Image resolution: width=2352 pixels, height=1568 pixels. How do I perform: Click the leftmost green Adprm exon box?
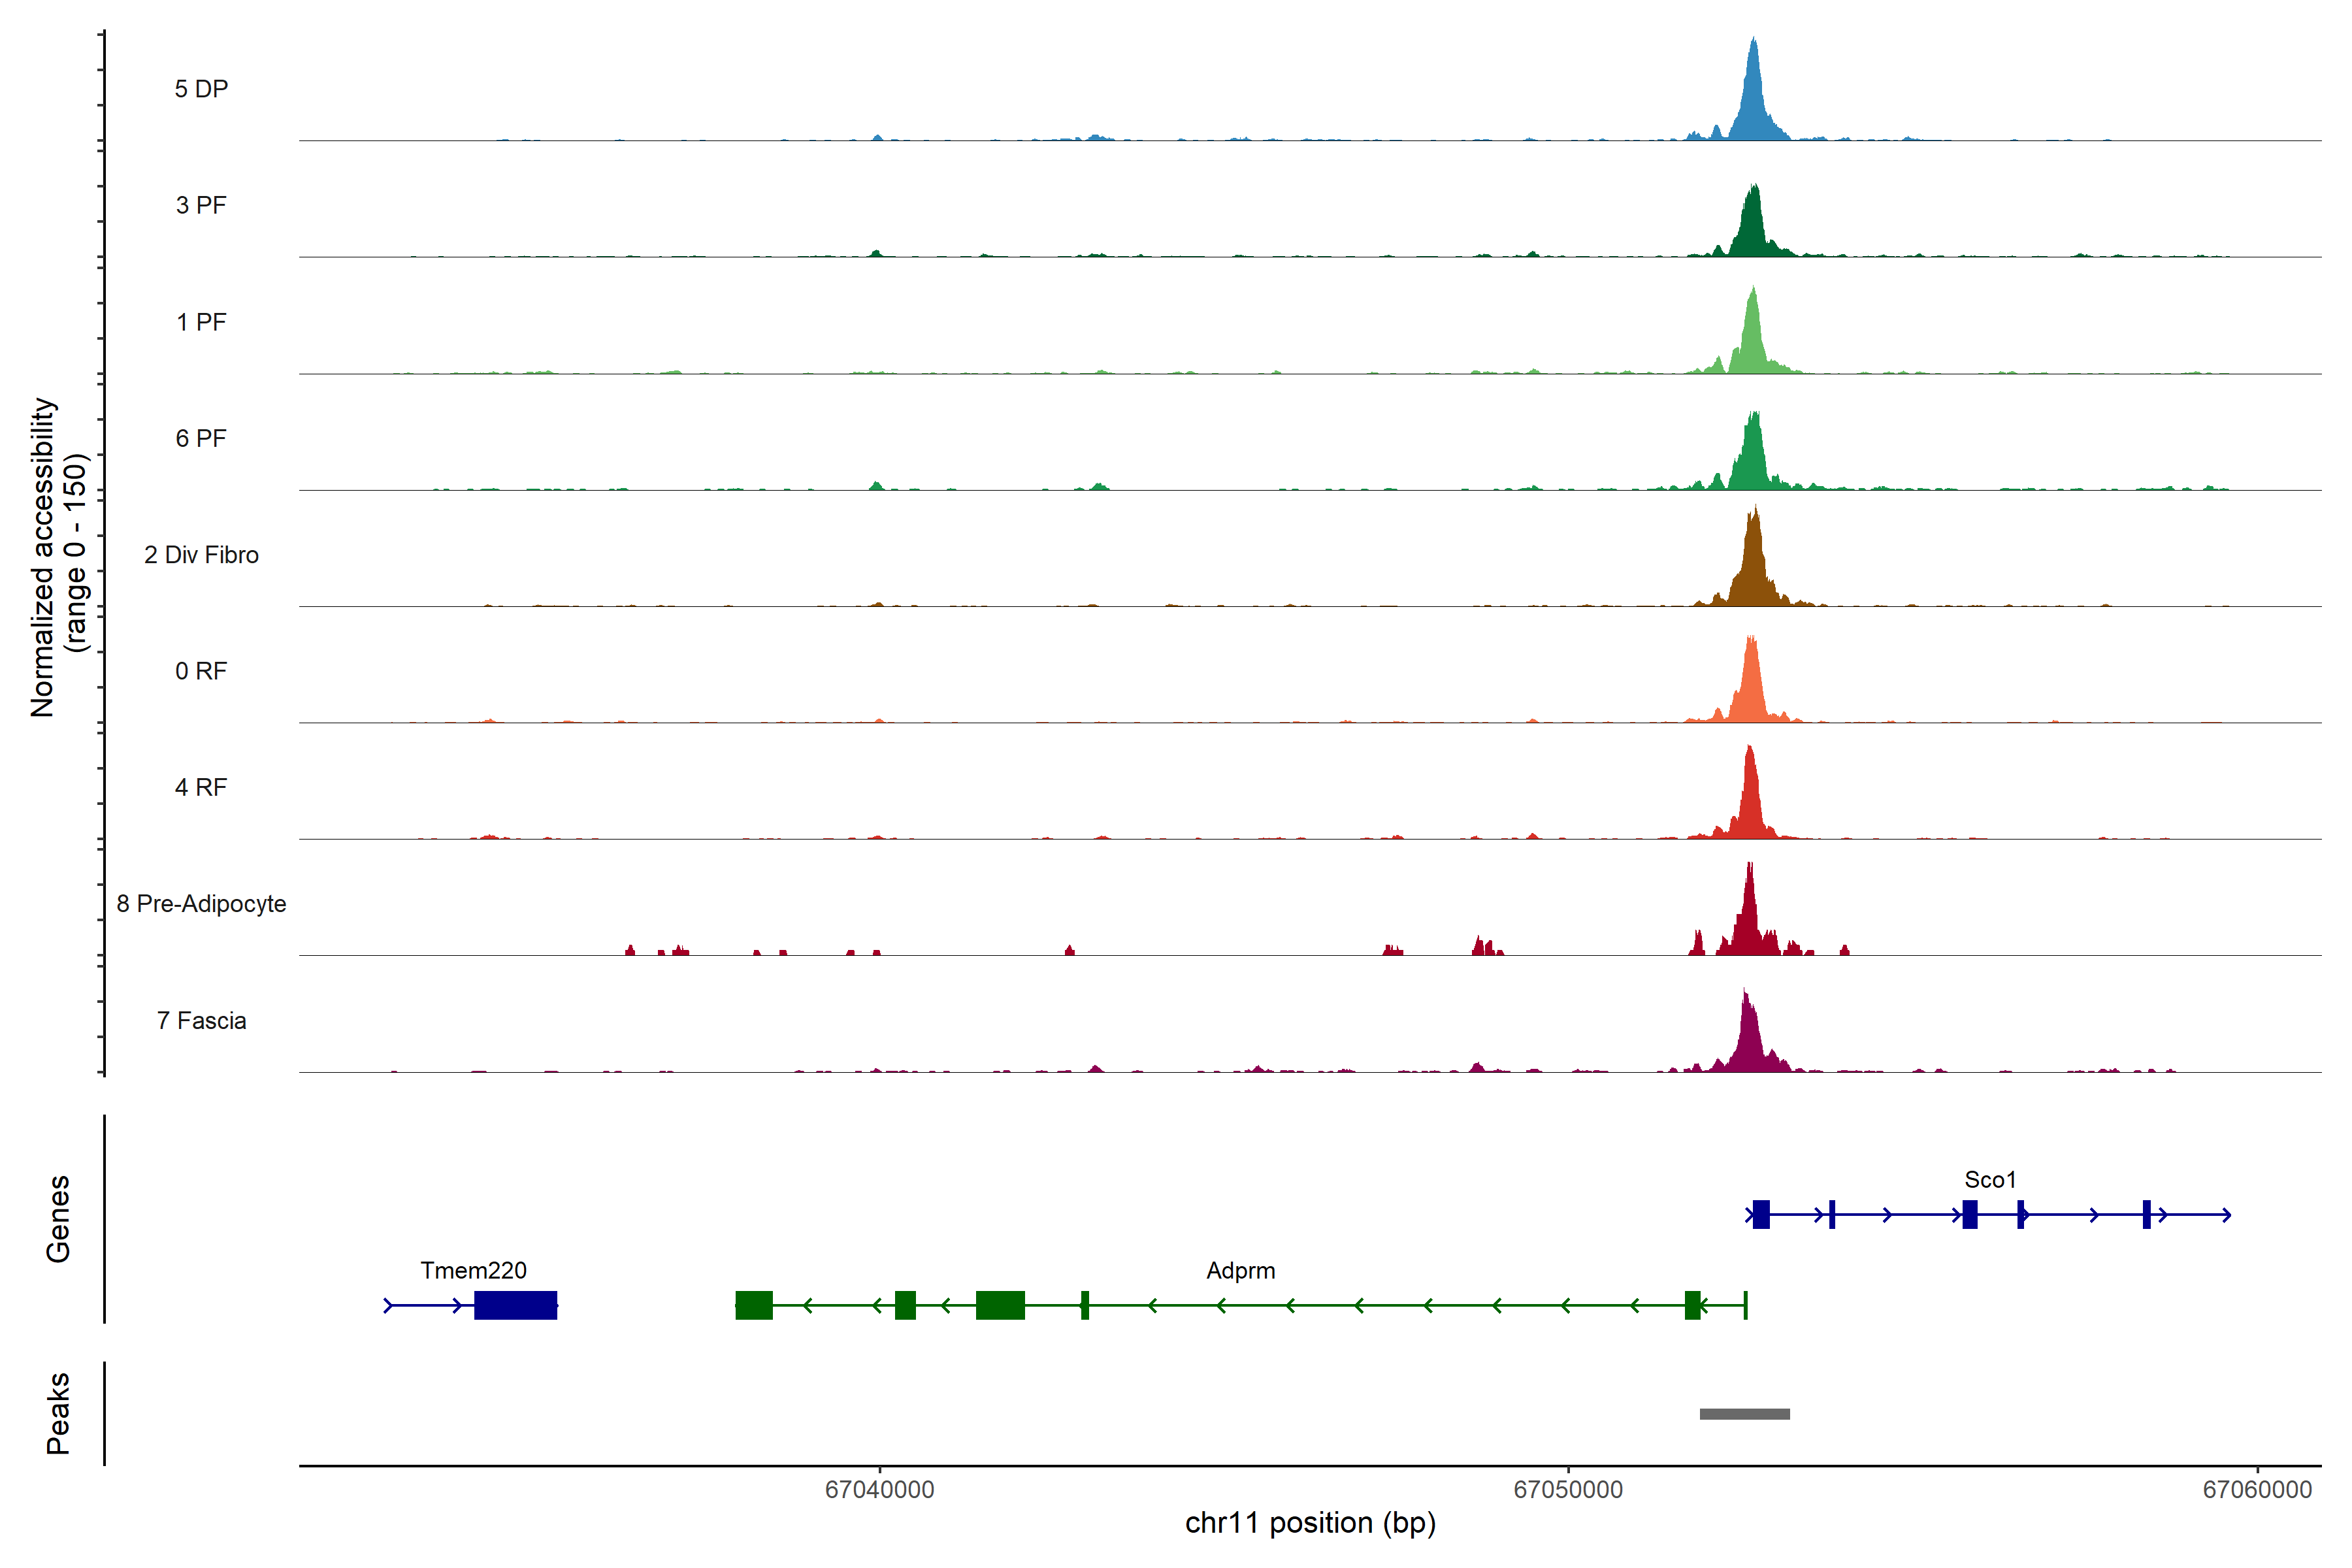(754, 1305)
